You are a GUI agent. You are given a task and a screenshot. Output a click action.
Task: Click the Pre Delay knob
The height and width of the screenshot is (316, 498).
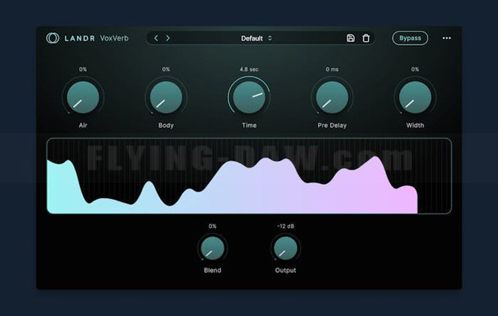pos(332,97)
